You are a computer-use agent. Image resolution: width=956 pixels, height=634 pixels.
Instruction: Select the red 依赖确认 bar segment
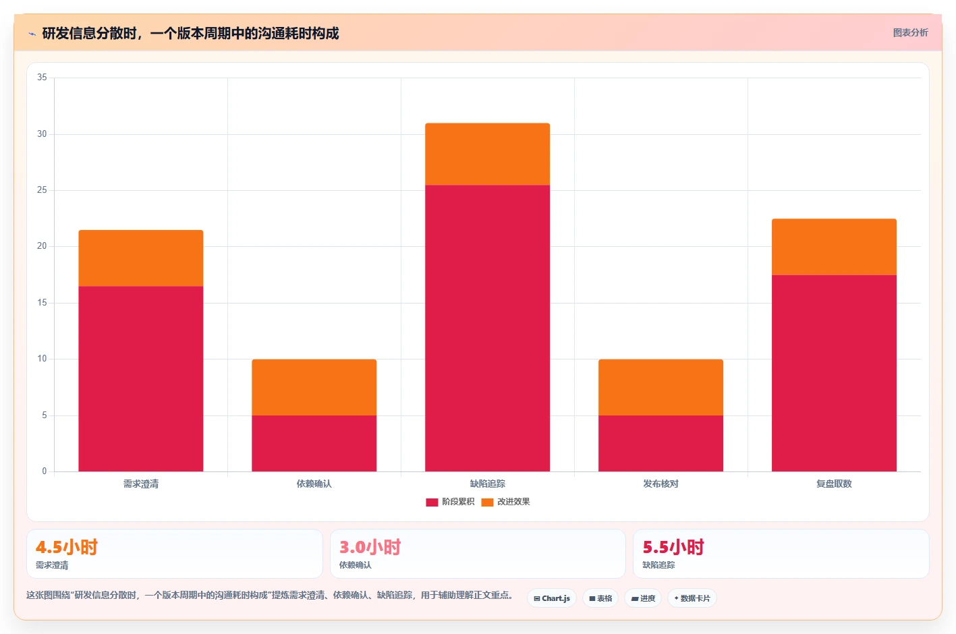click(314, 443)
